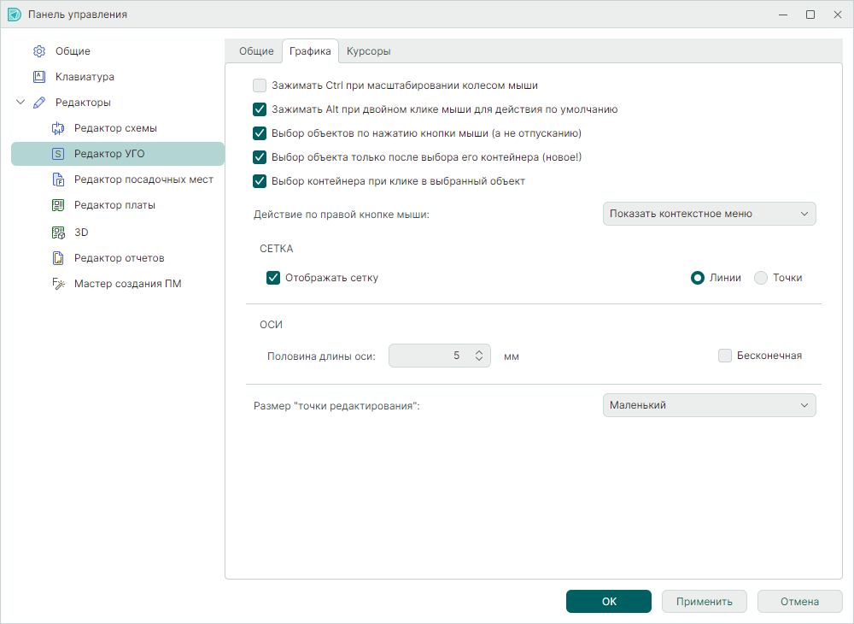Click the Клавиатура keyboard icon
Viewport: 854px width, 624px height.
[x=39, y=77]
